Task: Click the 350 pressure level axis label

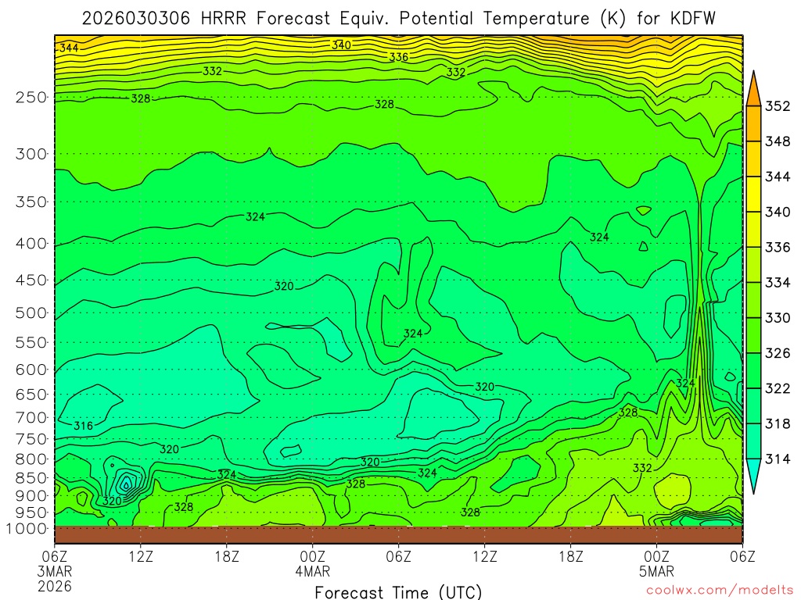Action: pyautogui.click(x=31, y=202)
